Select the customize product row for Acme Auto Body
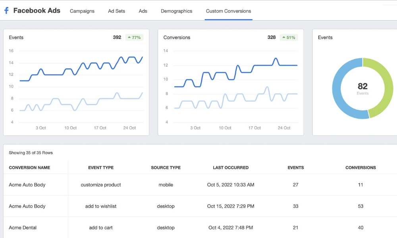Screen dimensions: 397x238 pos(101,185)
